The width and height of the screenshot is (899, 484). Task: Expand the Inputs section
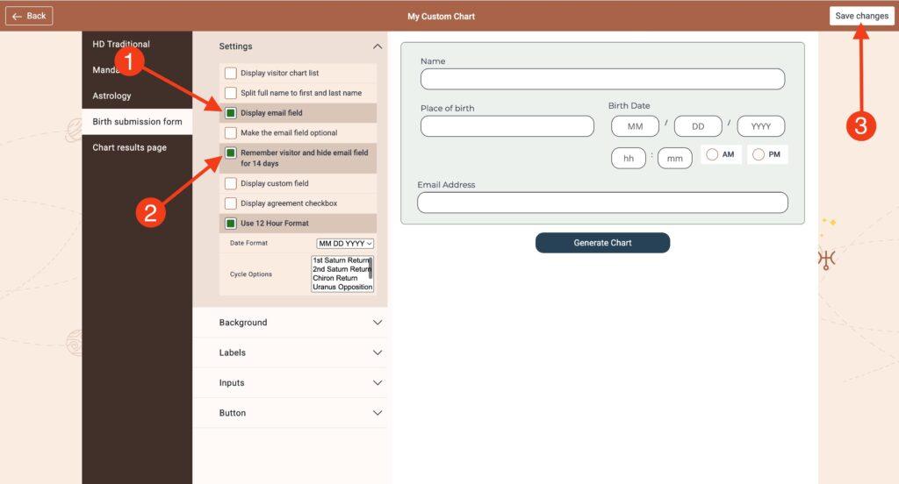[378, 383]
